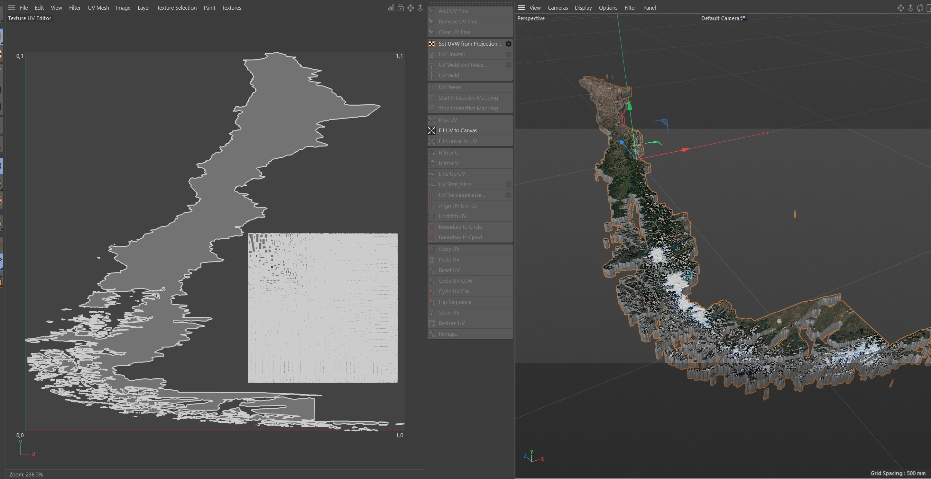
Task: Click the Fit UV to Canvas icon
Action: (431, 130)
